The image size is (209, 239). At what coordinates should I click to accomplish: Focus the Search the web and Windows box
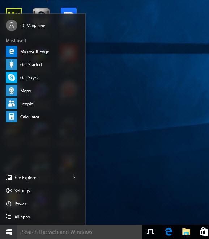coord(80,232)
